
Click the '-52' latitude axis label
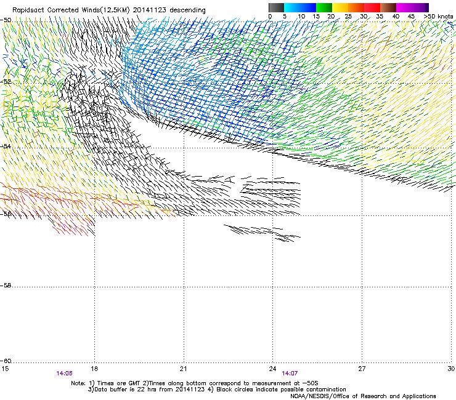pyautogui.click(x=6, y=82)
